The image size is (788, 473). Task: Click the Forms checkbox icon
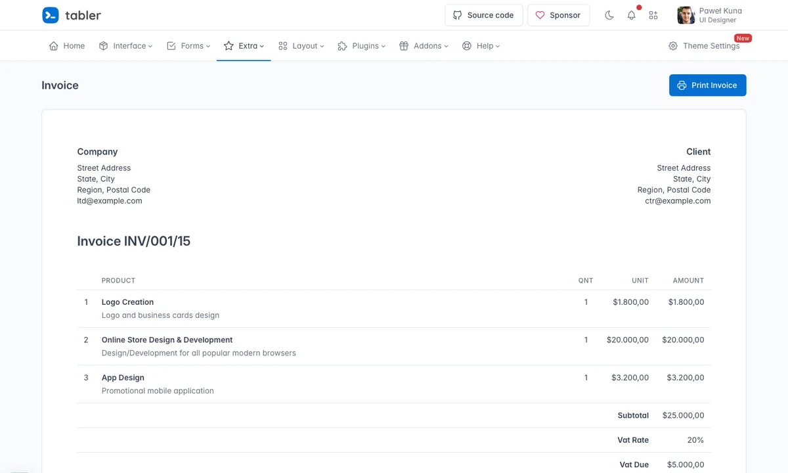tap(171, 46)
